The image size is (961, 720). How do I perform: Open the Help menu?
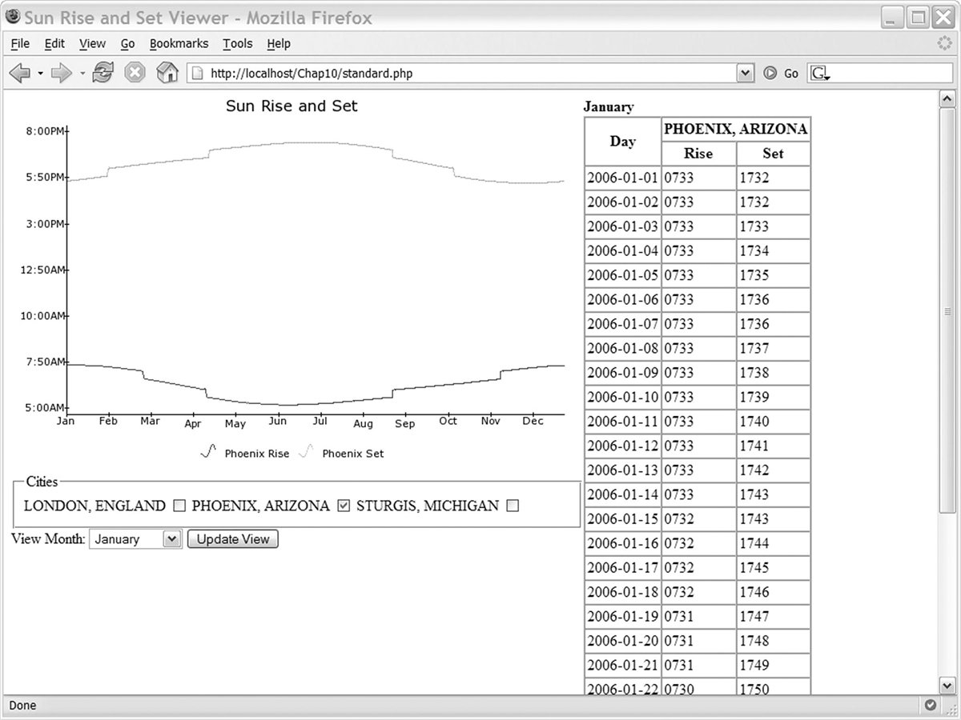coord(279,44)
